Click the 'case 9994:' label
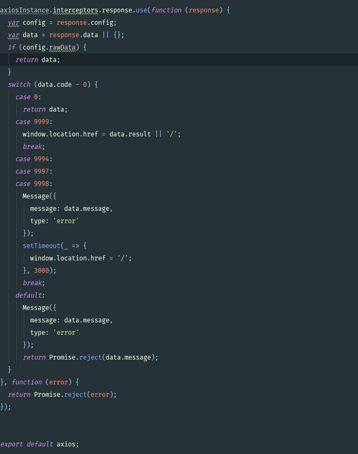 pos(34,159)
